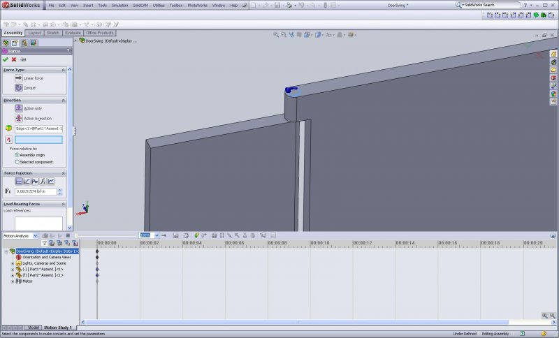Click the force value F1 input field
559x338 pixels.
tap(36, 191)
